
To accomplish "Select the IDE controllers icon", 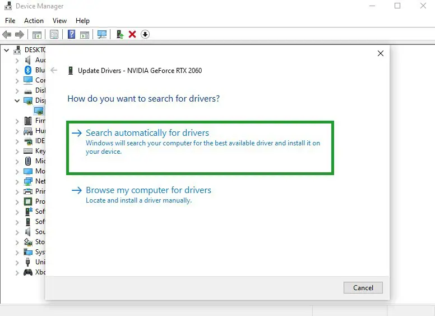I will pyautogui.click(x=28, y=141).
